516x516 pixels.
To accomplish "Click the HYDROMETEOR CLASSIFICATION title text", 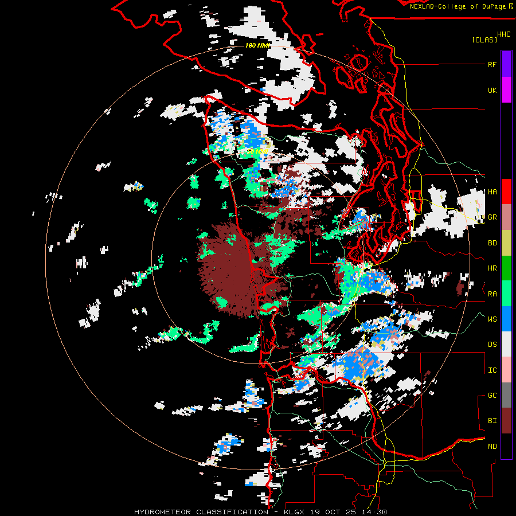I will [x=201, y=512].
